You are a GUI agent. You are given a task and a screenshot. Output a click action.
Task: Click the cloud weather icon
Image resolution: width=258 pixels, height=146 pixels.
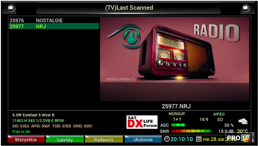click(x=243, y=122)
